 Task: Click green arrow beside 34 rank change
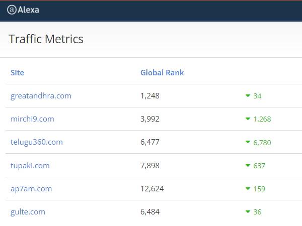pos(248,95)
